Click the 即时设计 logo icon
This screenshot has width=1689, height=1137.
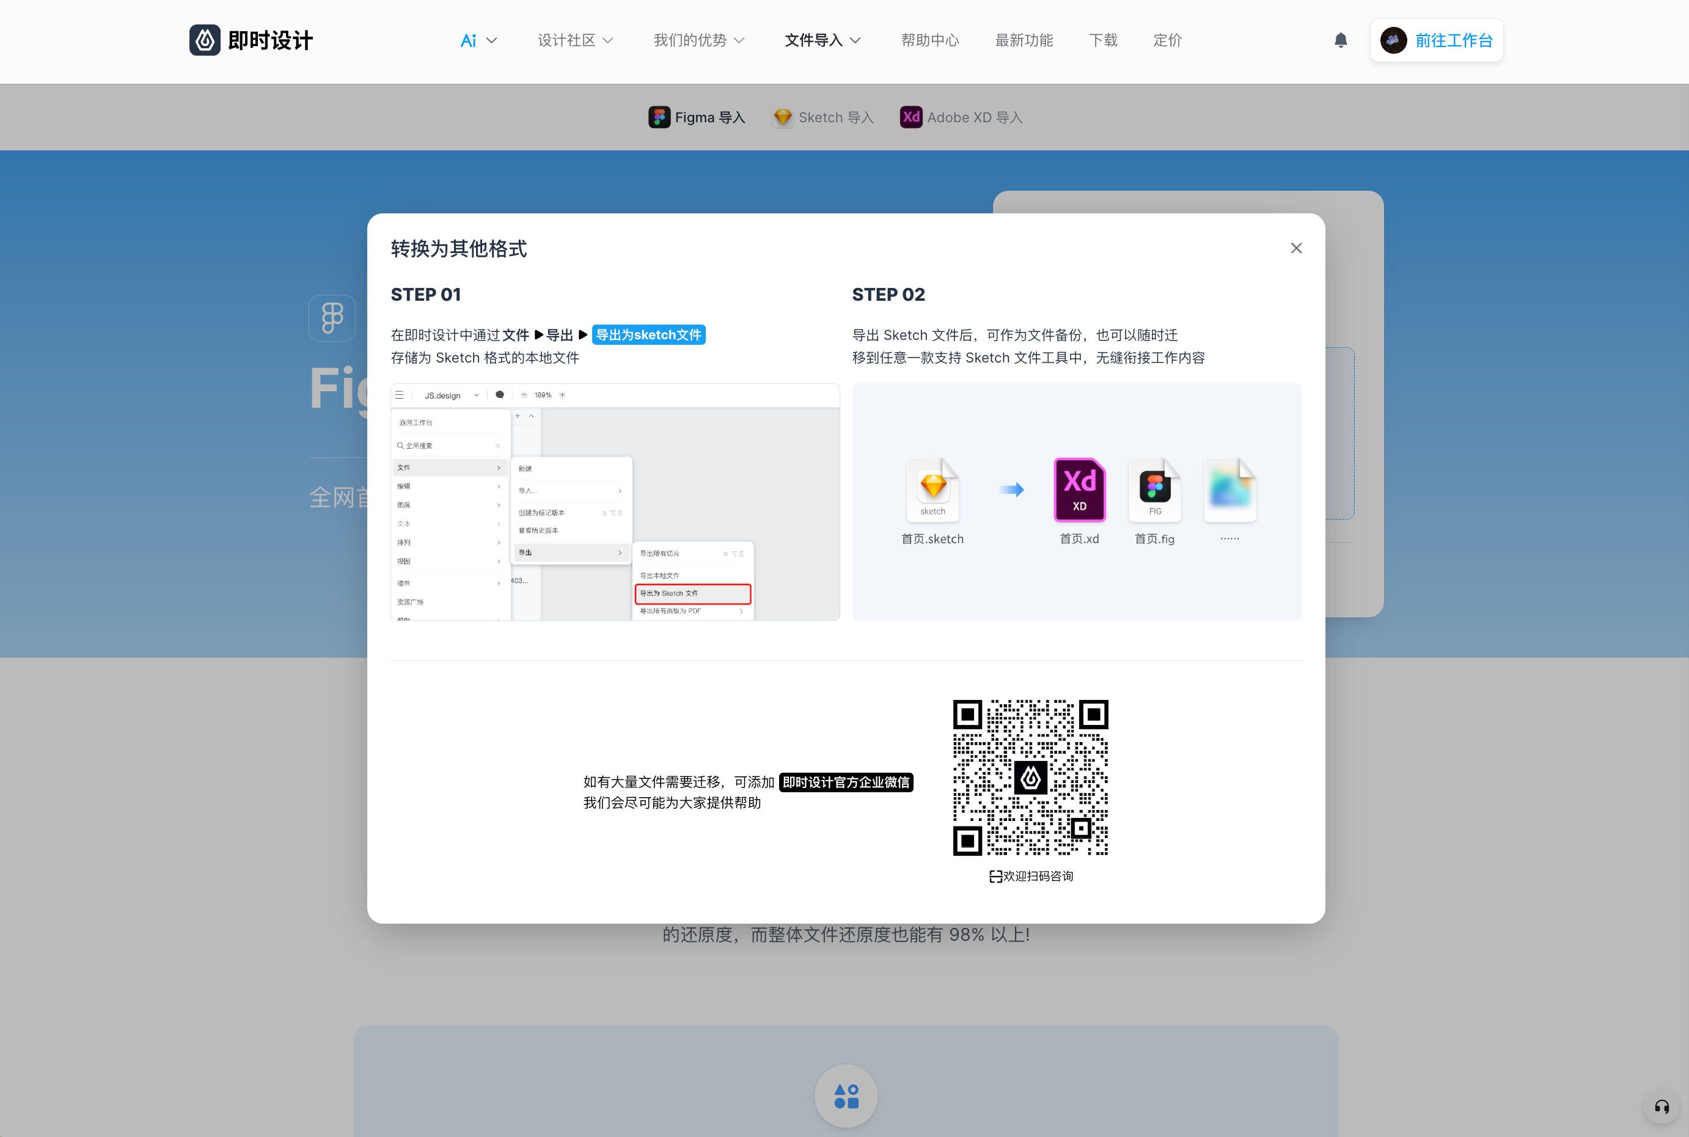(205, 40)
